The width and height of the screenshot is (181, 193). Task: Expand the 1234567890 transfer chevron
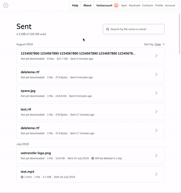(x=156, y=56)
